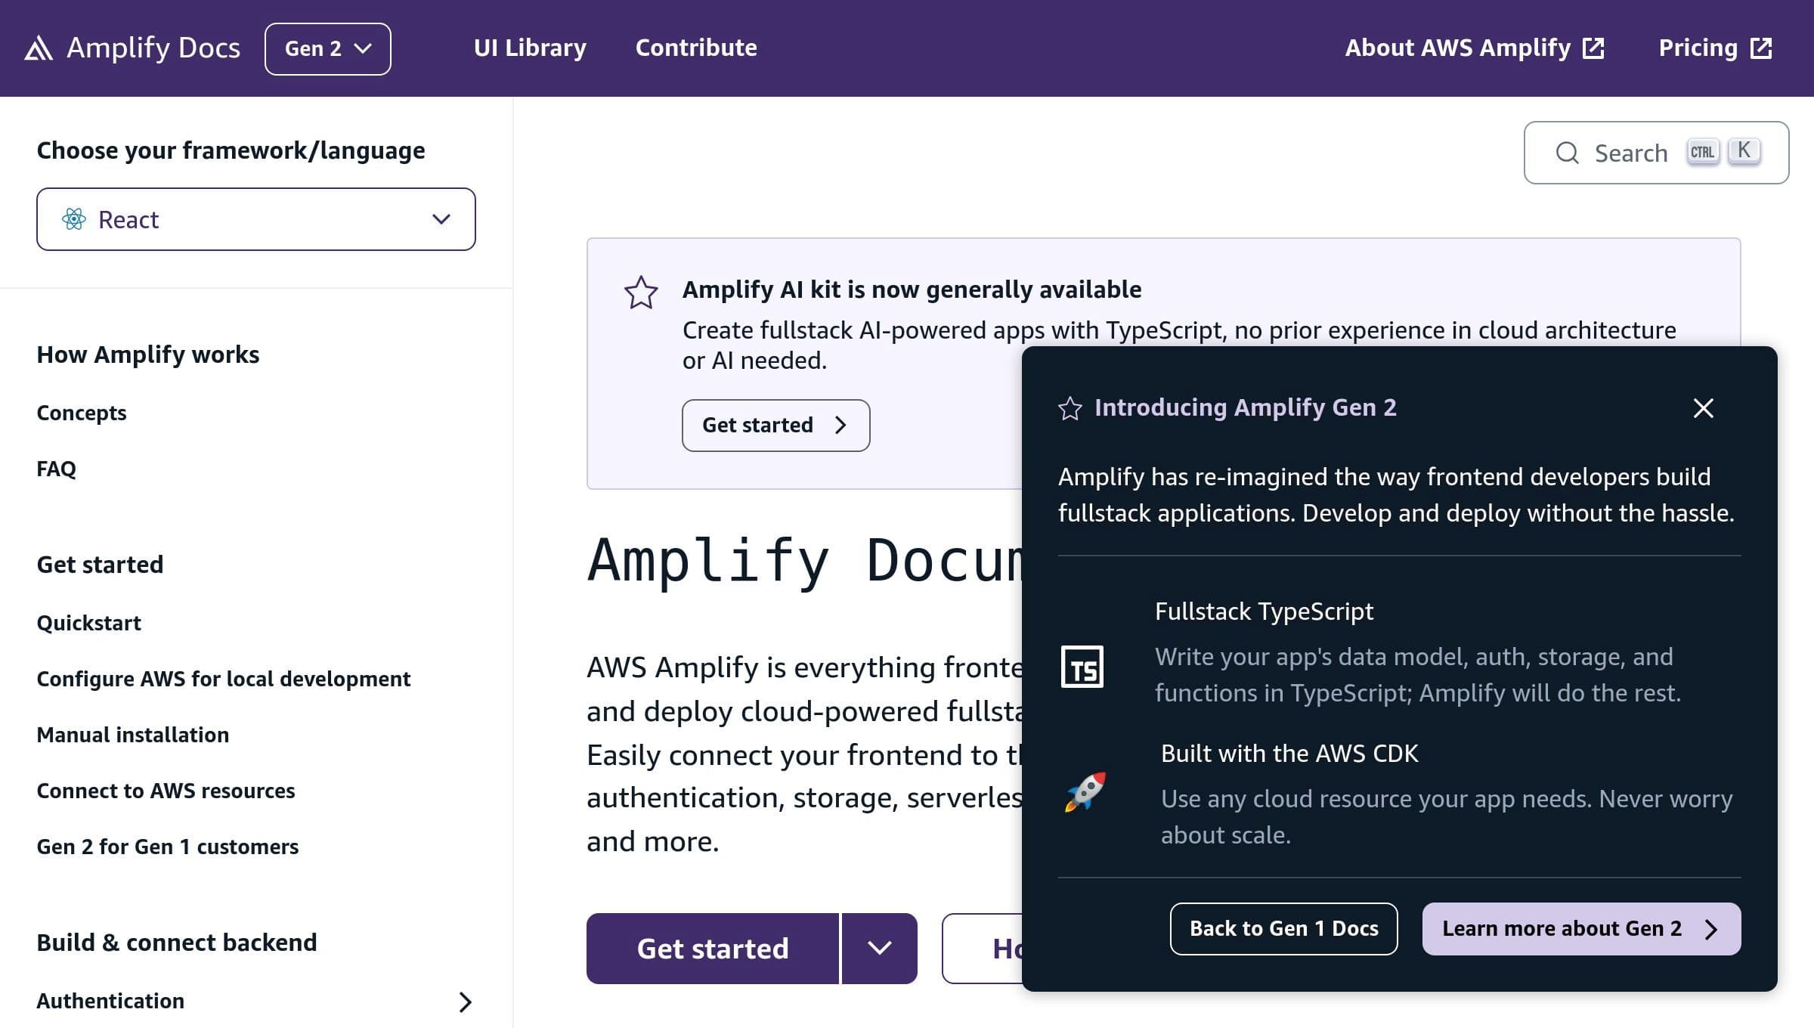This screenshot has height=1028, width=1814.
Task: Click the search magnifier icon
Action: [1568, 153]
